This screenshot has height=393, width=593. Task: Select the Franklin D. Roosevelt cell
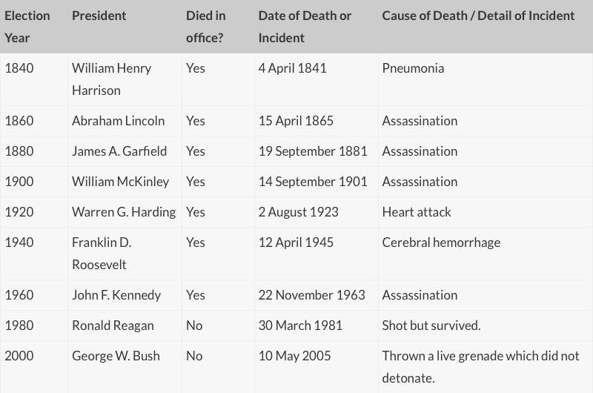[102, 253]
